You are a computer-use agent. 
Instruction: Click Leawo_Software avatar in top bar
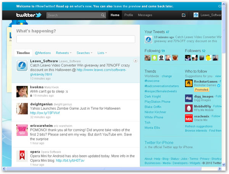click(196, 15)
